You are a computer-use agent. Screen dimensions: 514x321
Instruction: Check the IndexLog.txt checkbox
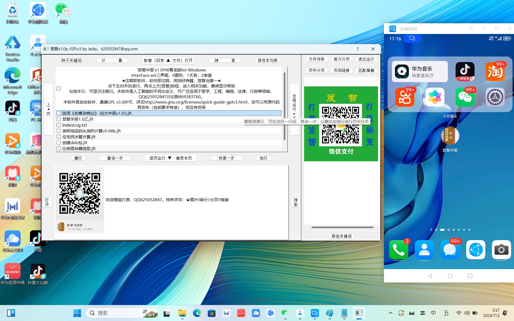point(59,125)
